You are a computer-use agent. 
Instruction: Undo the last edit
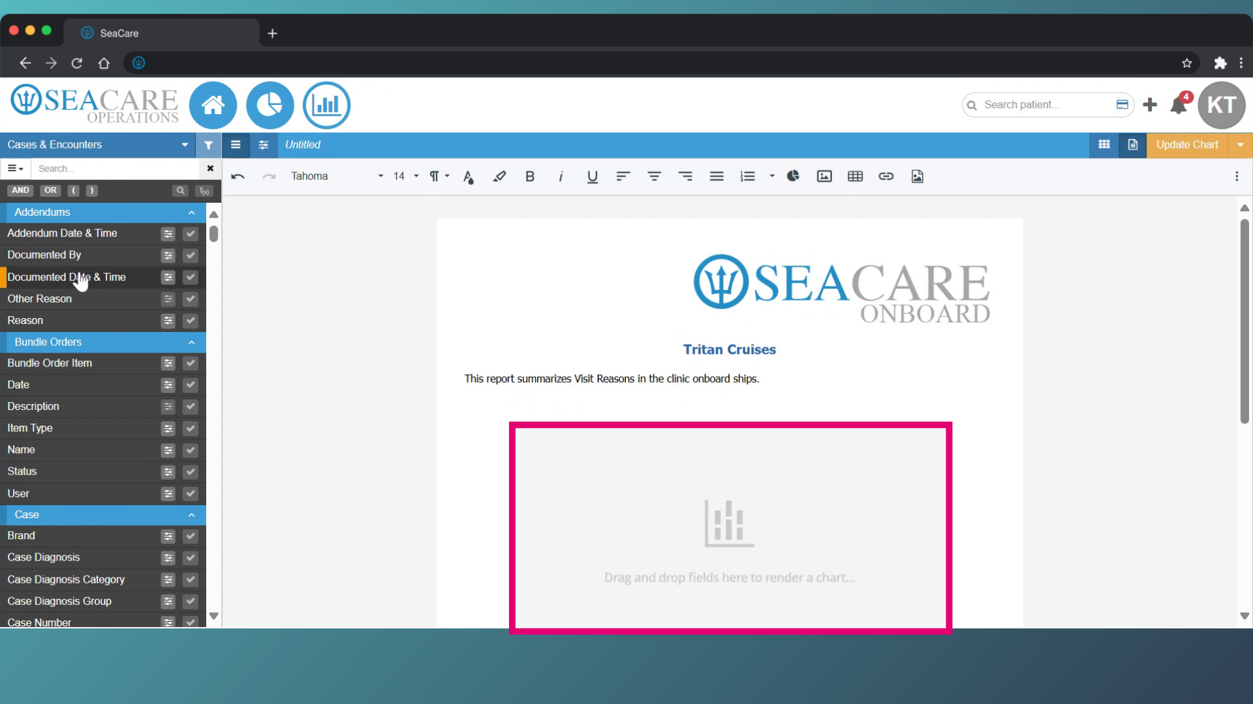coord(238,176)
